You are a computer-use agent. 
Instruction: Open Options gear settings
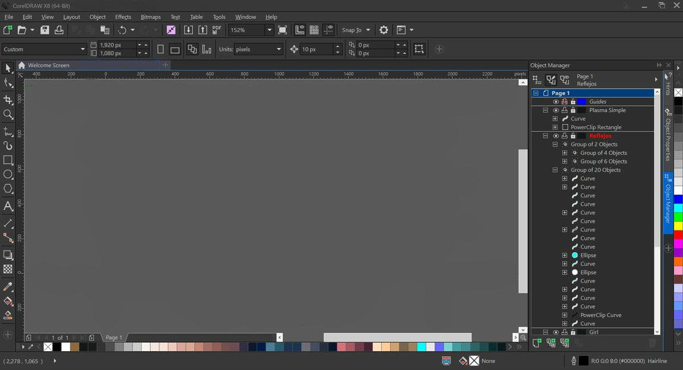click(x=384, y=30)
